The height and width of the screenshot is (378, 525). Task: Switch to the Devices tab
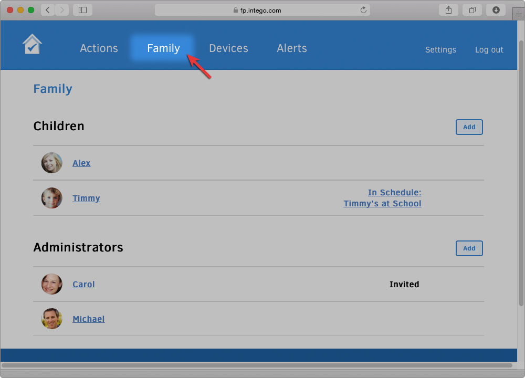point(228,48)
